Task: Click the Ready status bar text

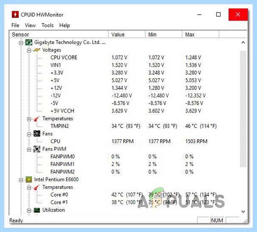Action: [x=16, y=220]
